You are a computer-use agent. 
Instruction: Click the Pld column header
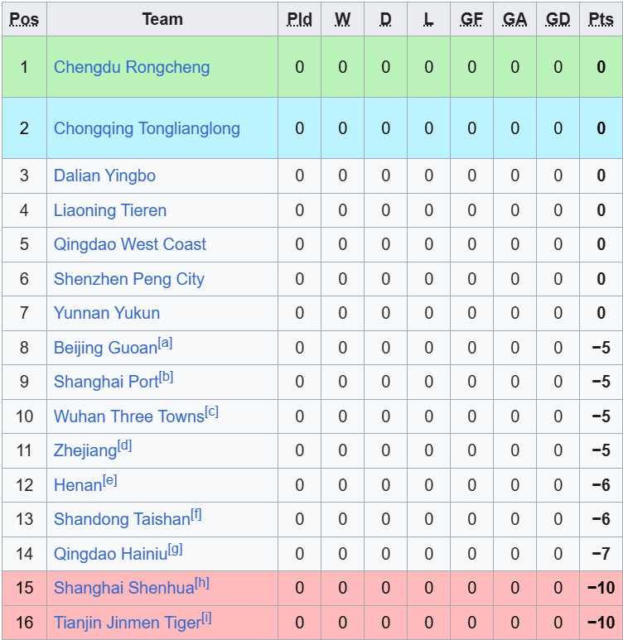[x=299, y=19]
